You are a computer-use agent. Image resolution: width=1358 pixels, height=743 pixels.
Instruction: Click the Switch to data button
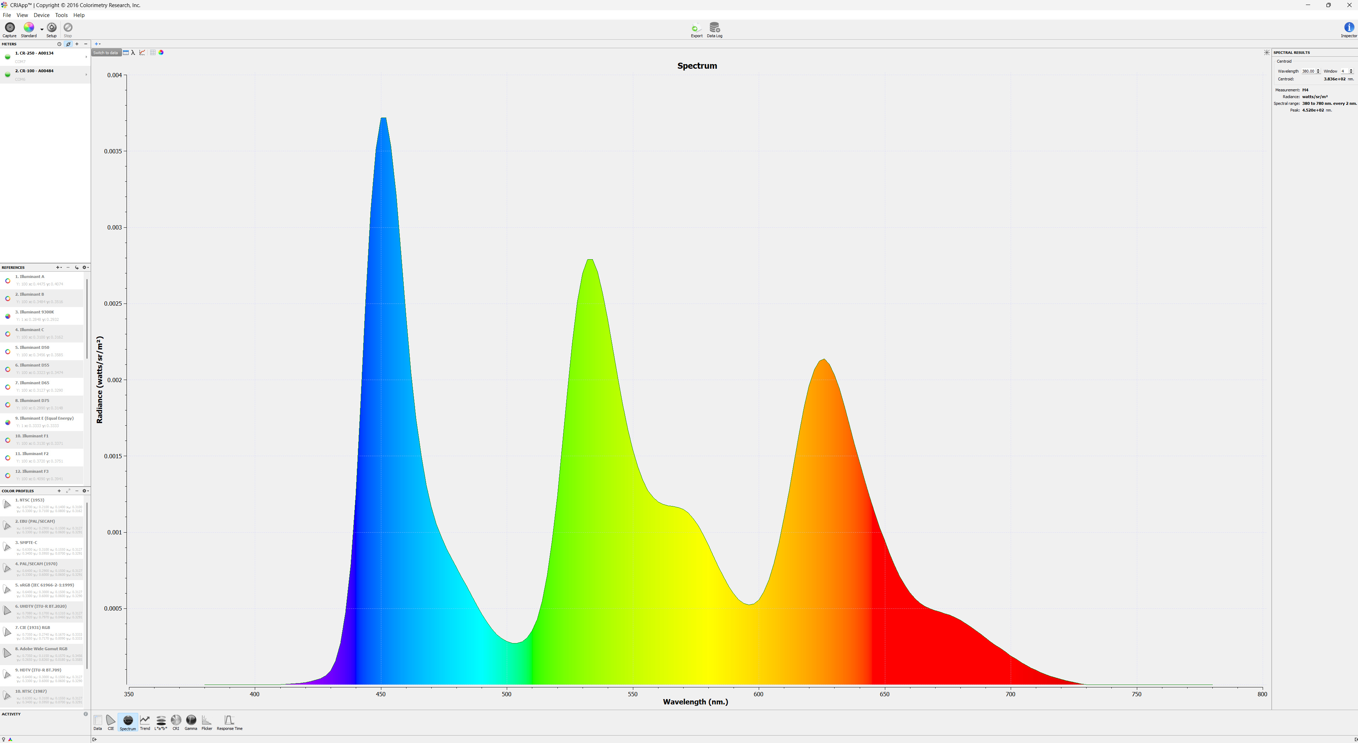(106, 53)
